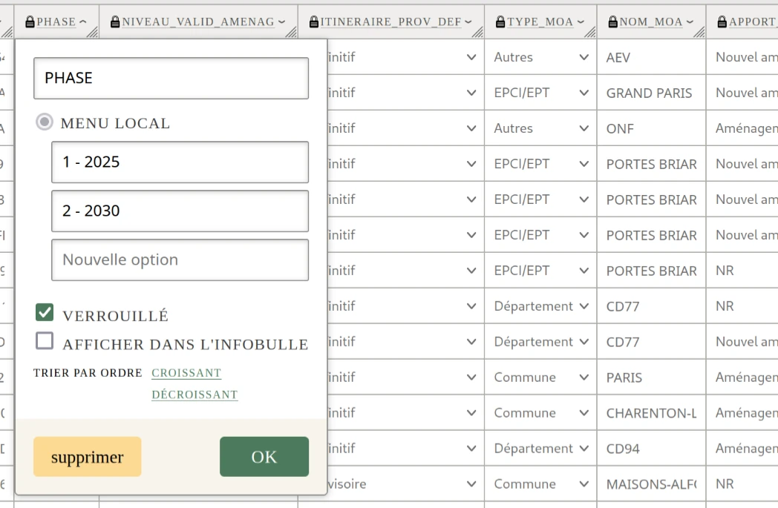This screenshot has width=778, height=508.
Task: Select the Menu local radio button
Action: click(x=45, y=122)
